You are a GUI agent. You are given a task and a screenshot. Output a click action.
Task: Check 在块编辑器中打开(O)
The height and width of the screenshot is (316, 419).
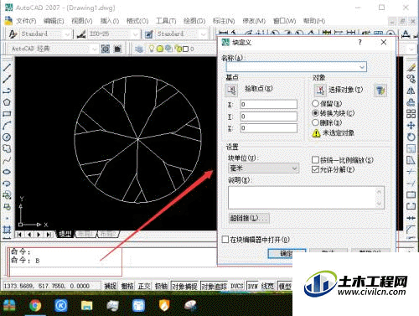225,240
